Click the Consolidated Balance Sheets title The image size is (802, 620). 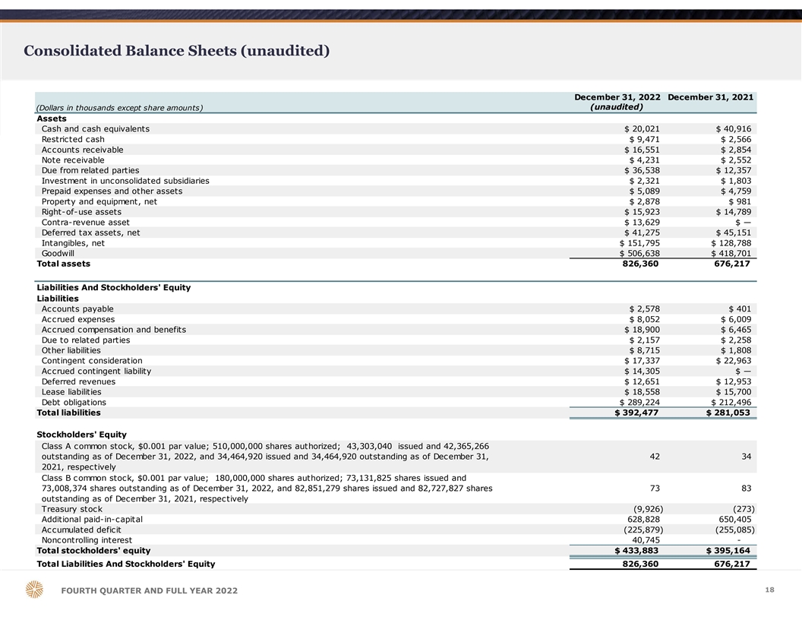(x=176, y=51)
